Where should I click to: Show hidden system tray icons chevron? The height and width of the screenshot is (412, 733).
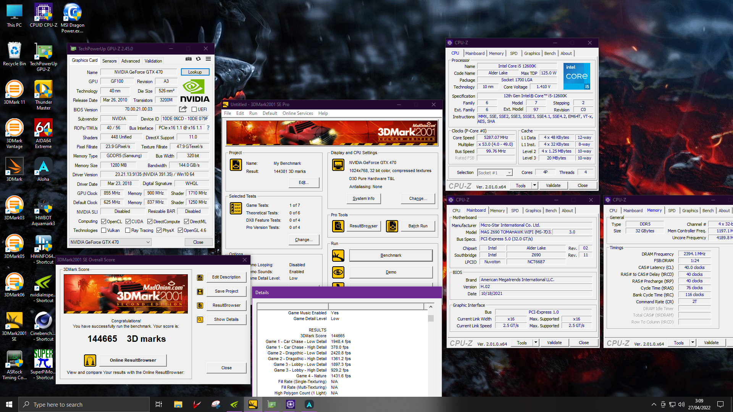[654, 404]
